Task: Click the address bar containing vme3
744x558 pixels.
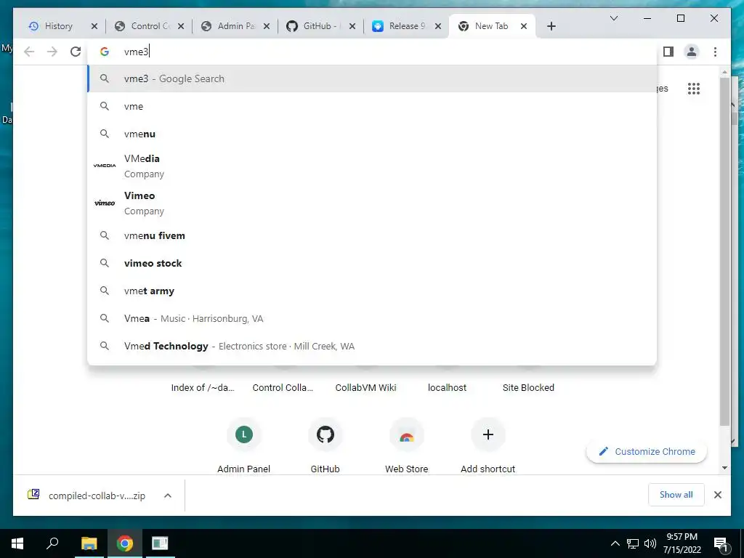Action: (x=373, y=52)
